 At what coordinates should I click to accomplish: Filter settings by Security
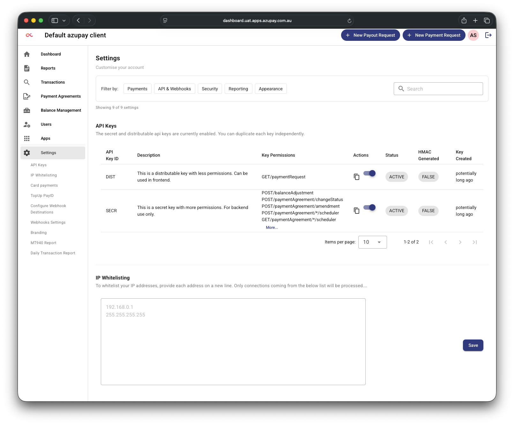[210, 89]
